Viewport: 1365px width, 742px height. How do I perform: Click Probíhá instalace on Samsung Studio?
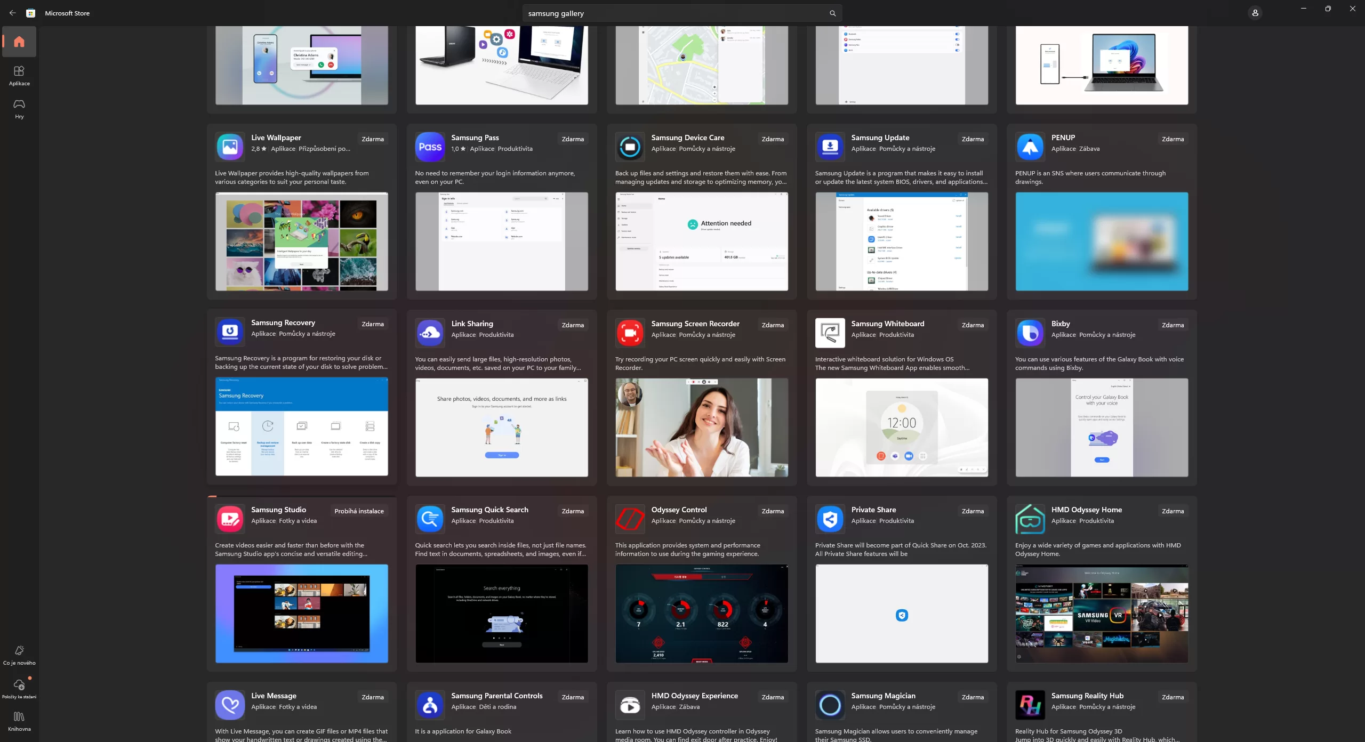pos(359,511)
